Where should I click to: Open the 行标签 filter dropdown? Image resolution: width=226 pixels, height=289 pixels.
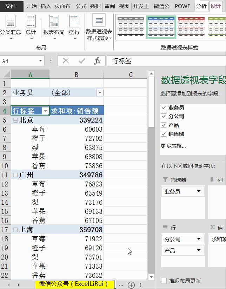[45, 111]
